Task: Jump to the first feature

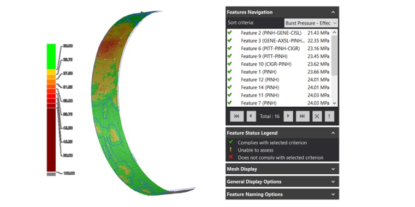Action: click(236, 116)
